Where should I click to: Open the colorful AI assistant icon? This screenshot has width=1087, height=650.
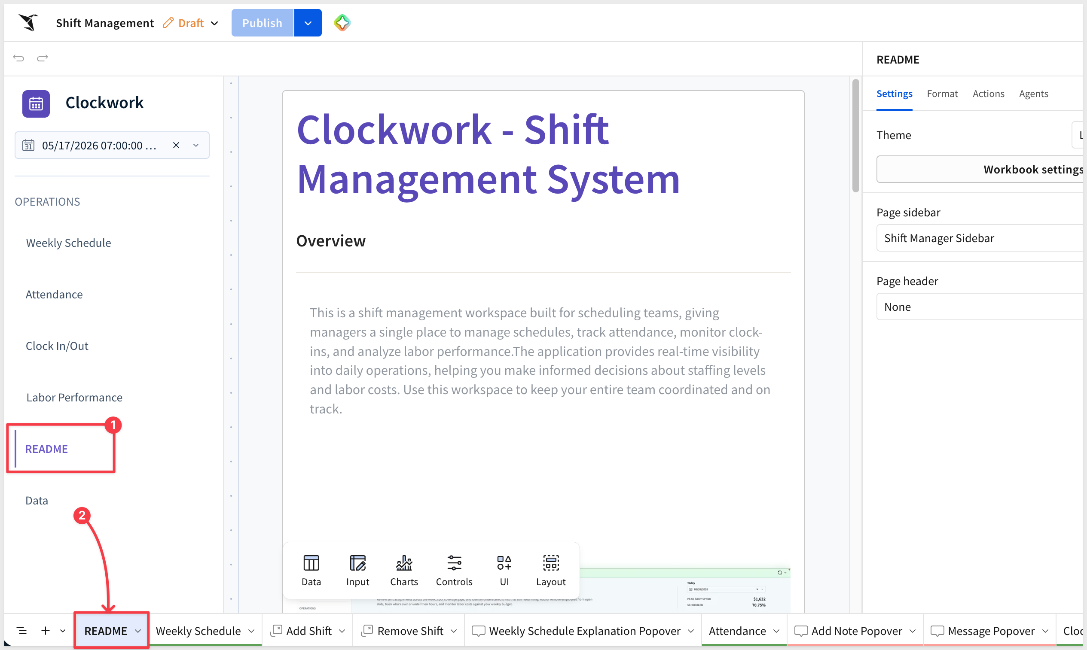[x=342, y=23]
